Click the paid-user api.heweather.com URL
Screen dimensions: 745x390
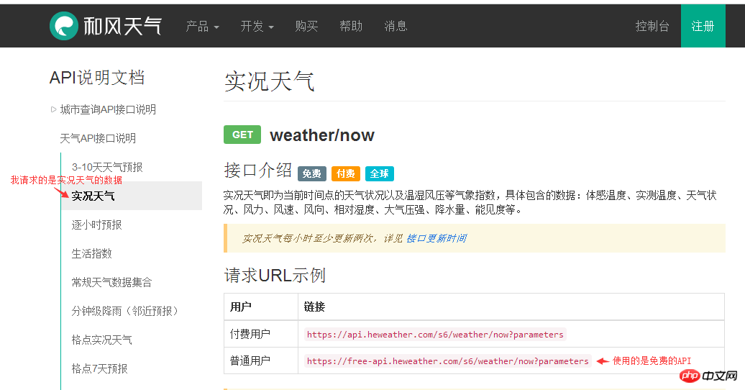point(435,335)
